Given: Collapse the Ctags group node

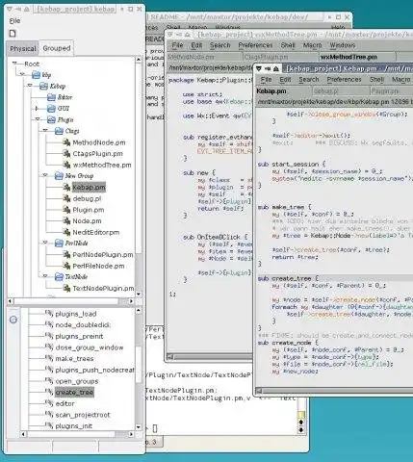Looking at the screenshot, I should (x=45, y=131).
